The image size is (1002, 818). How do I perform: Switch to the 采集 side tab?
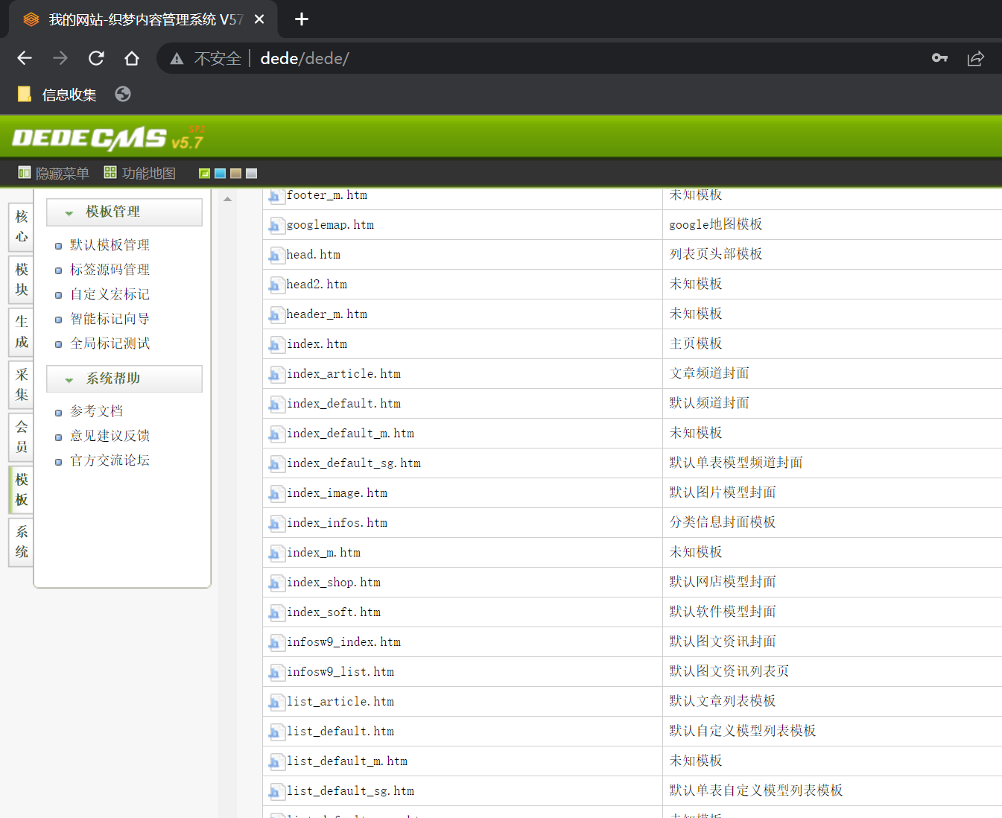pyautogui.click(x=22, y=384)
